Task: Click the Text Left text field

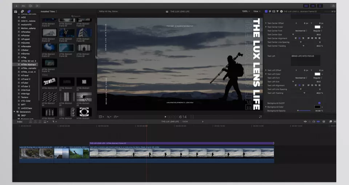Action: [306, 60]
